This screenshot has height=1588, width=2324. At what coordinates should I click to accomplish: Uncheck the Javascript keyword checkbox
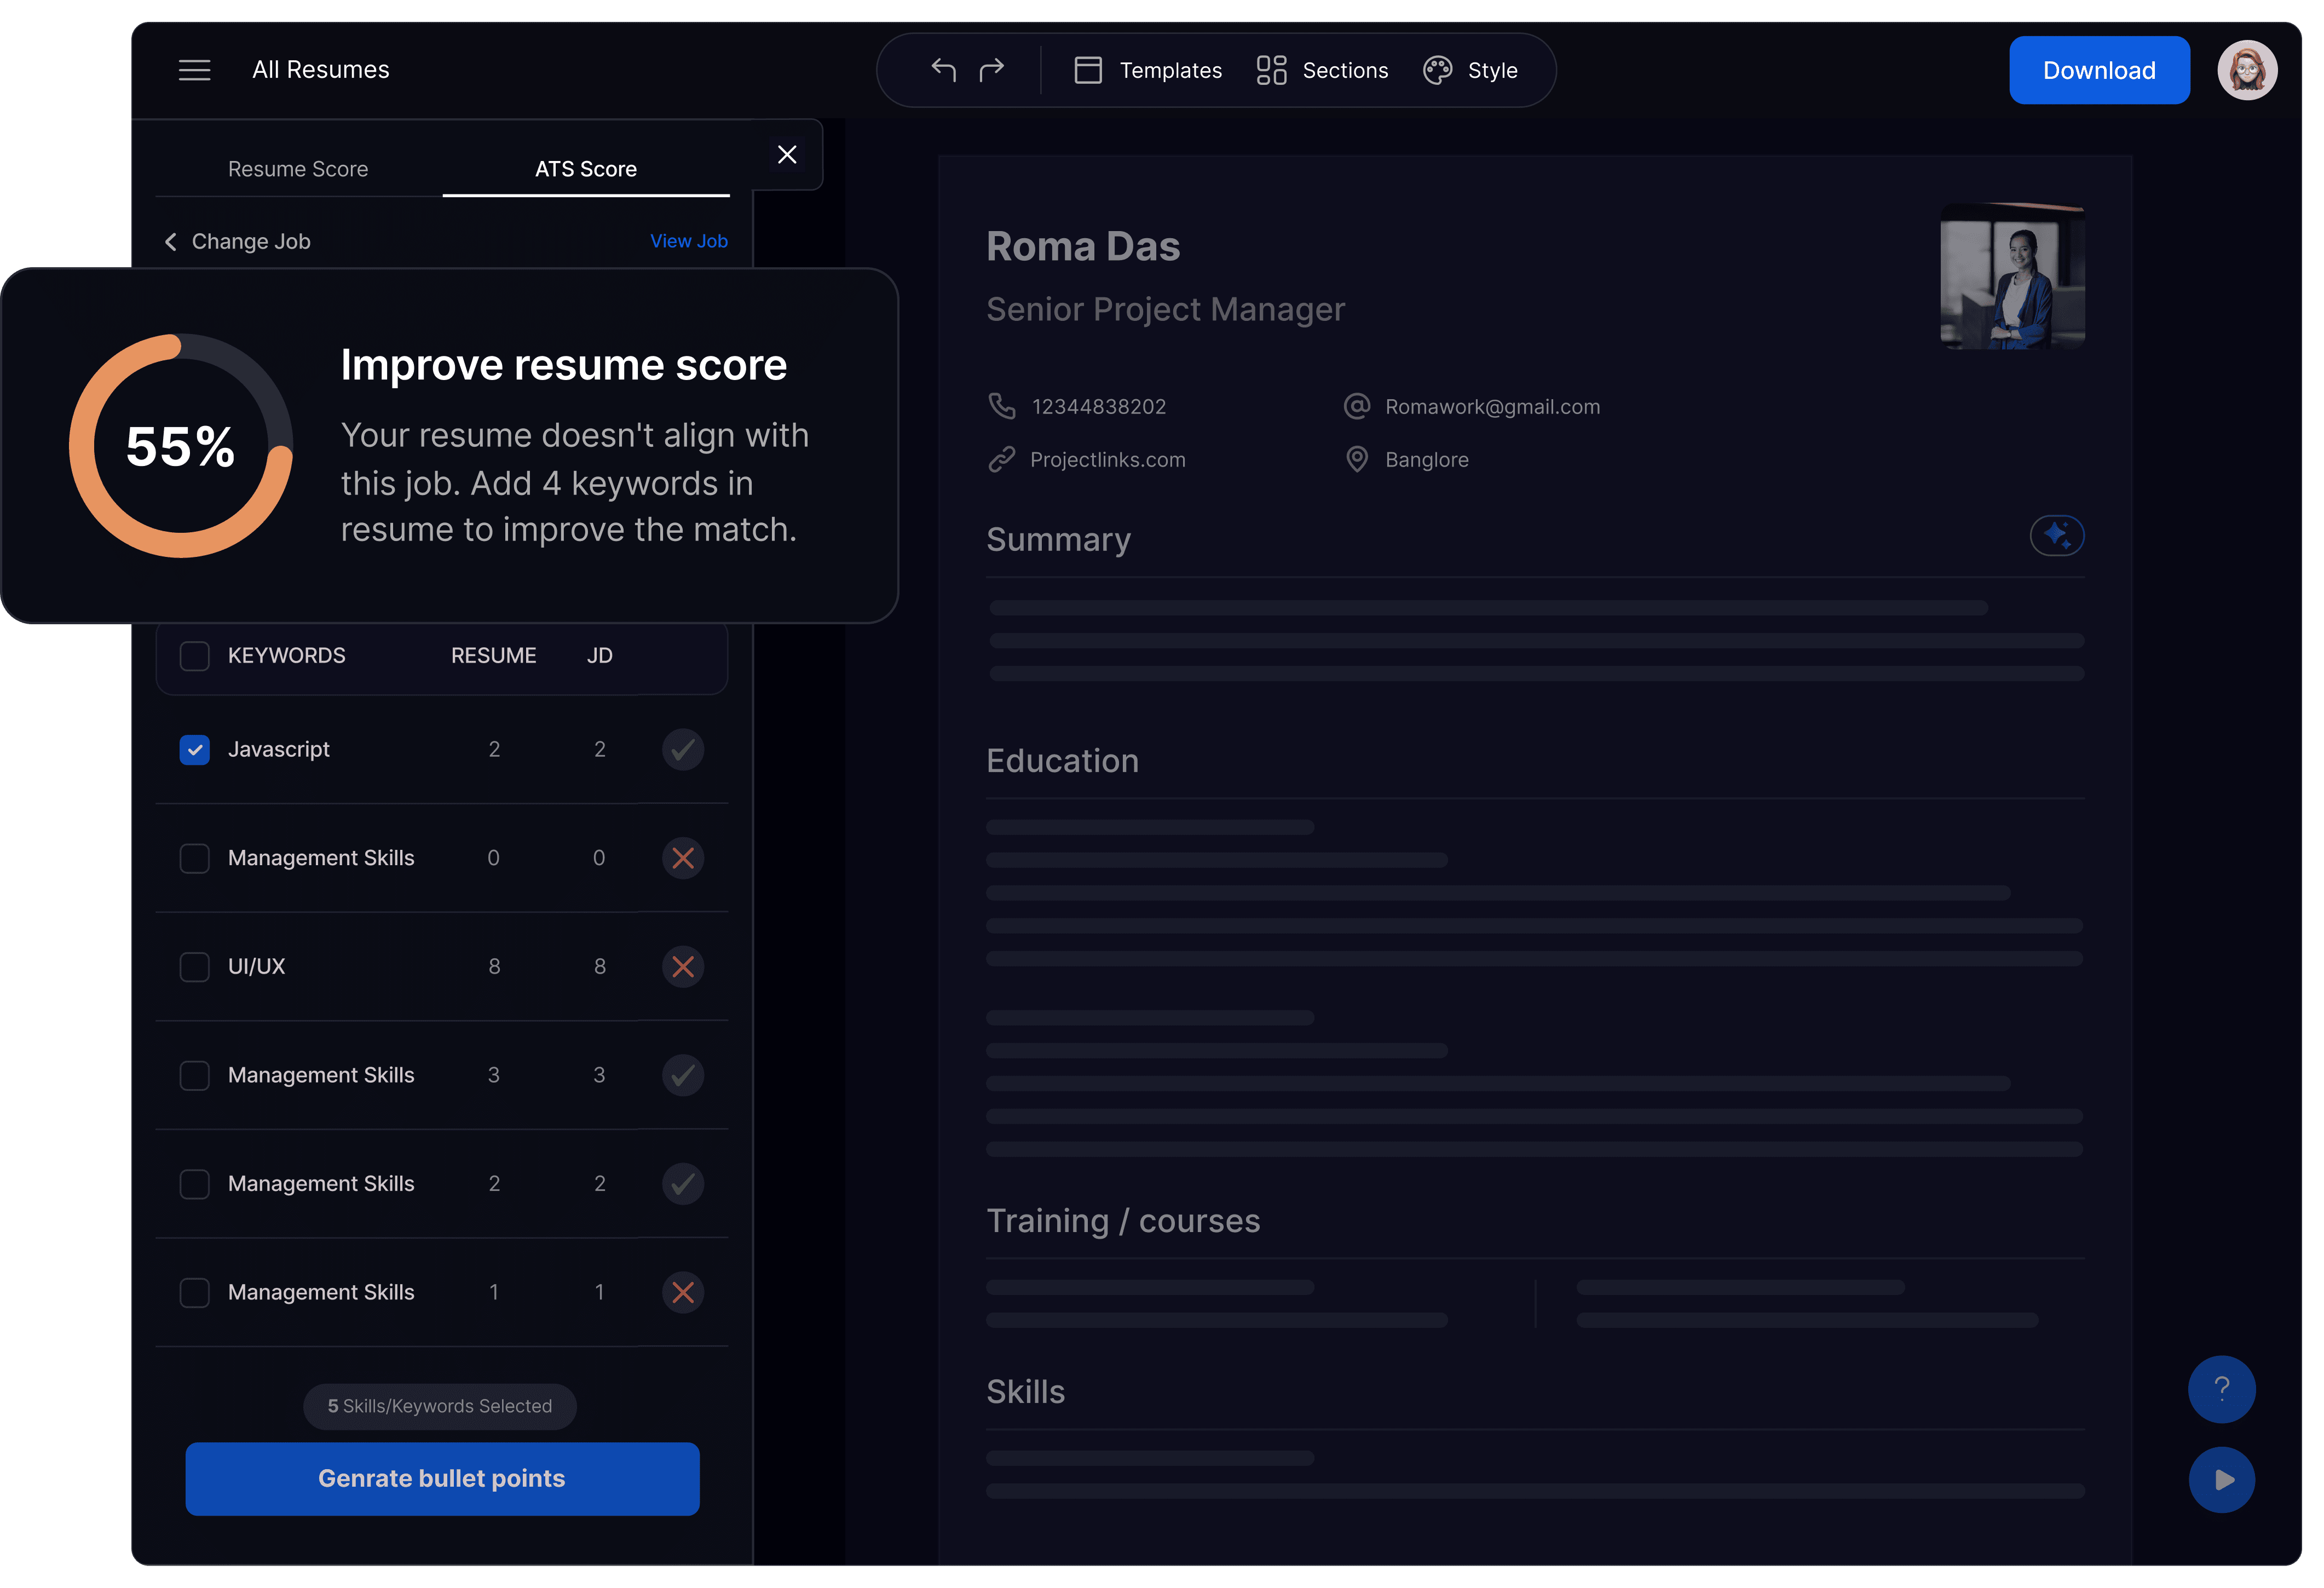[194, 749]
